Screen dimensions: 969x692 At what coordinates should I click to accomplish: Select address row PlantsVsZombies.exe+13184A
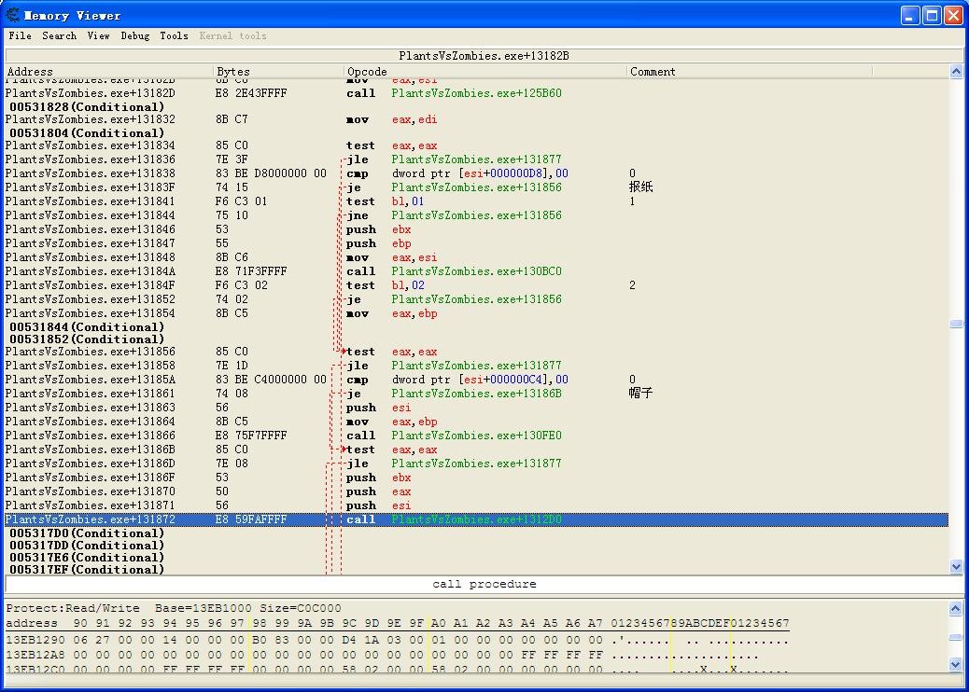point(476,271)
